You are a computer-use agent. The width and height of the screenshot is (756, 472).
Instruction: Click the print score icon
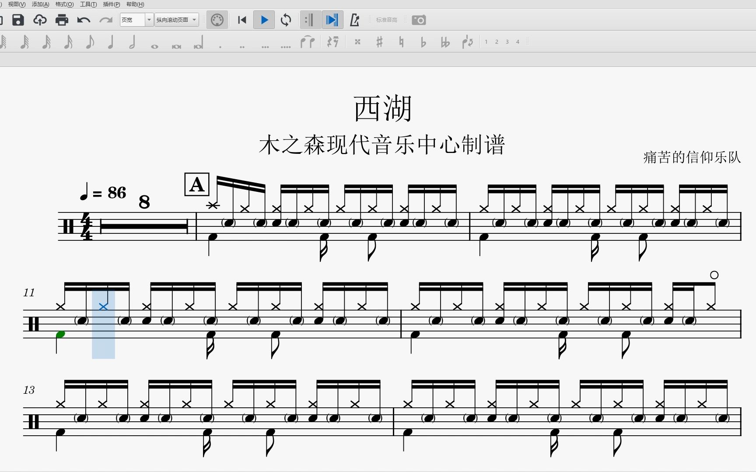(x=62, y=20)
